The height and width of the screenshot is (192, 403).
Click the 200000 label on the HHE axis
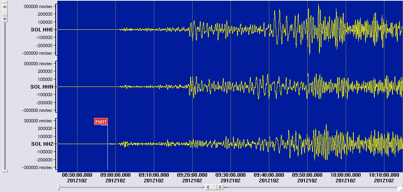pos(45,14)
